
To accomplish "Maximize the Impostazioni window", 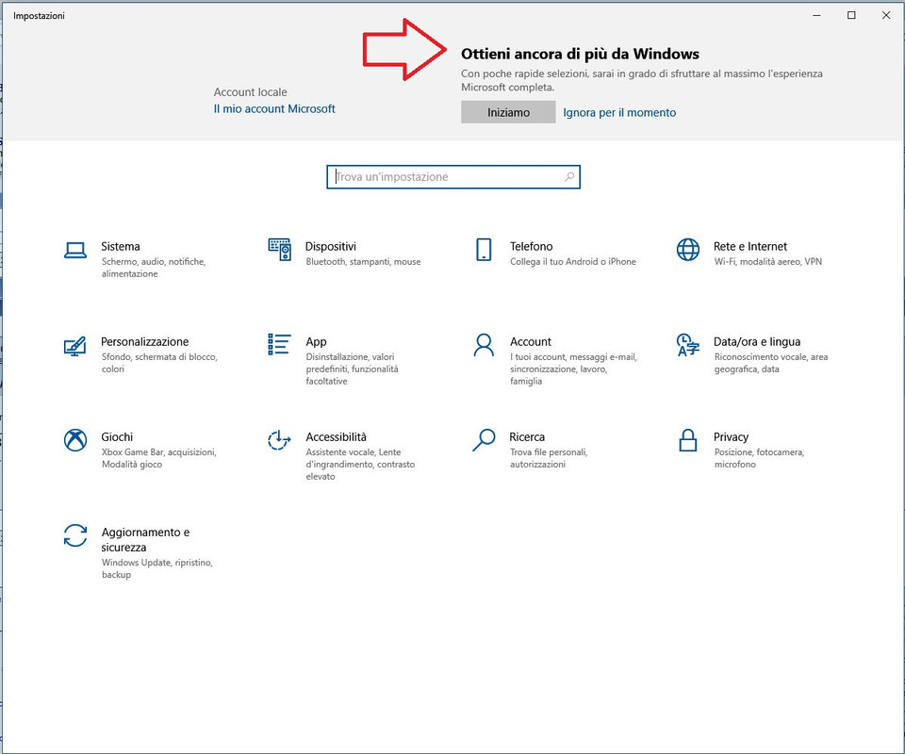I will pos(851,16).
